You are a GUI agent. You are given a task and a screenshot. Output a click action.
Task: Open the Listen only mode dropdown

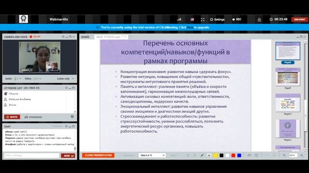(65, 79)
